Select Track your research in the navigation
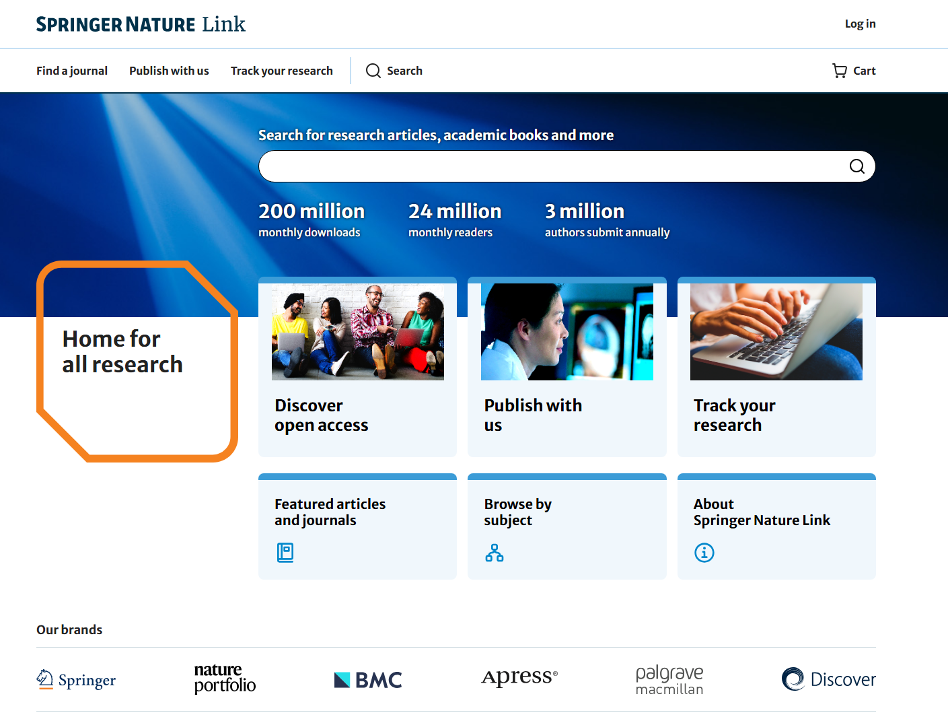The width and height of the screenshot is (948, 719). point(281,71)
